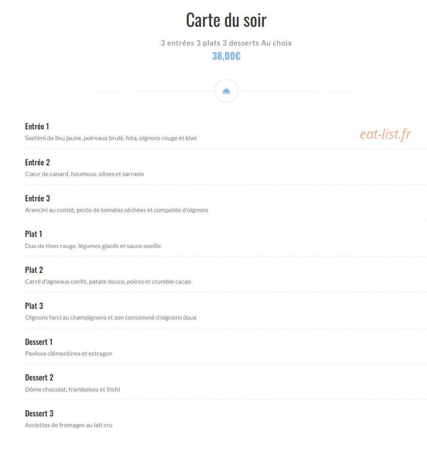This screenshot has width=427, height=457.
Task: Click the Carré d'agneaux confit description
Action: pyautogui.click(x=108, y=282)
